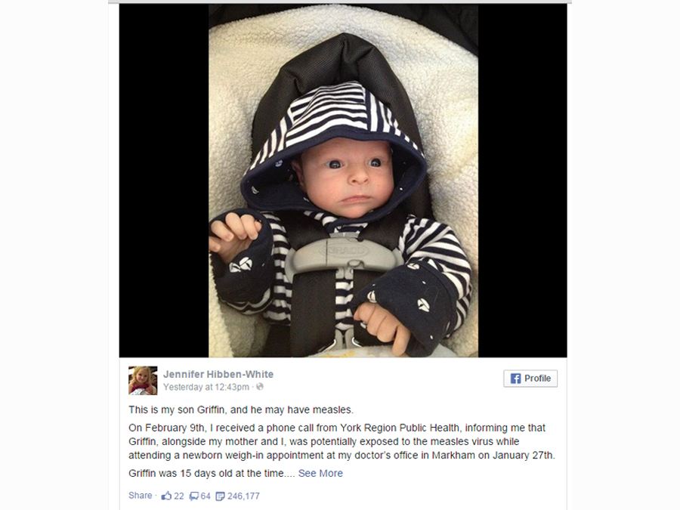Click the Facebook logo in Profile button

pos(515,379)
